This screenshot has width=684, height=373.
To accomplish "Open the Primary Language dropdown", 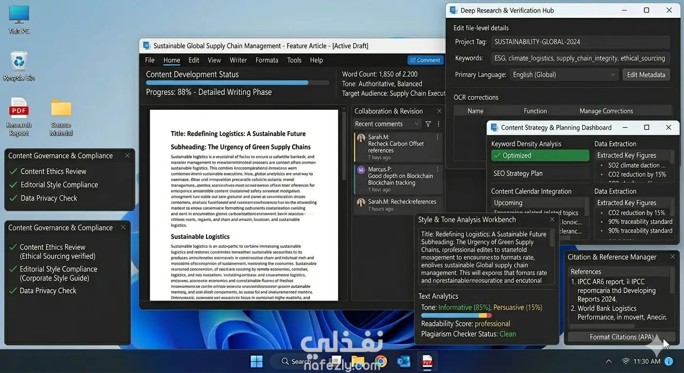I will click(x=564, y=75).
